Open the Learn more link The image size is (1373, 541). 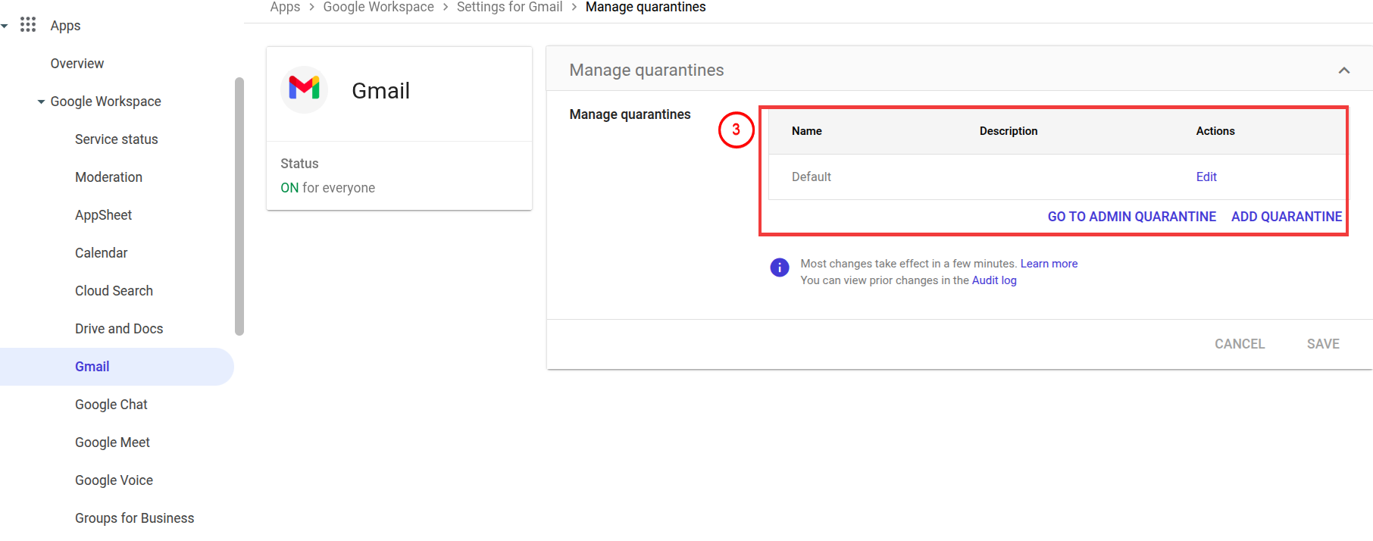1049,264
